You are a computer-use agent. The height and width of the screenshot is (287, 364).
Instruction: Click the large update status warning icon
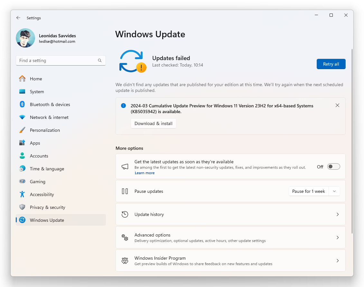(x=133, y=61)
